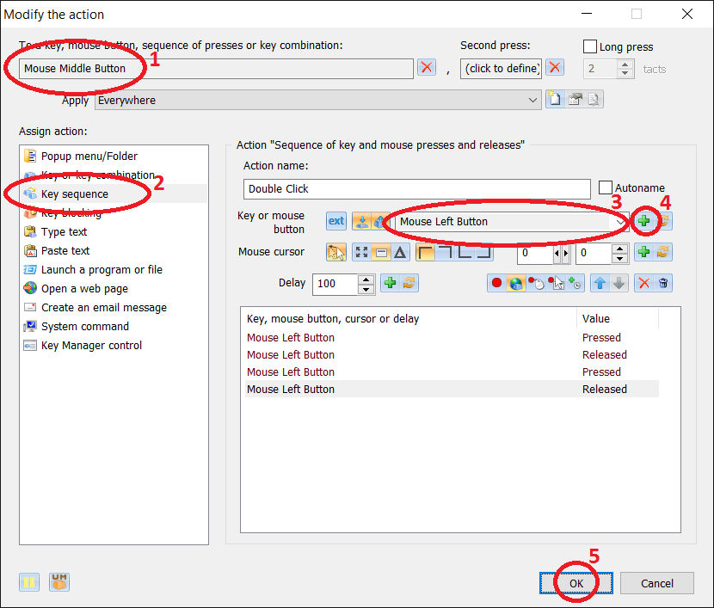Increase the Delay value with up stepper
Image resolution: width=714 pixels, height=608 pixels.
click(366, 279)
